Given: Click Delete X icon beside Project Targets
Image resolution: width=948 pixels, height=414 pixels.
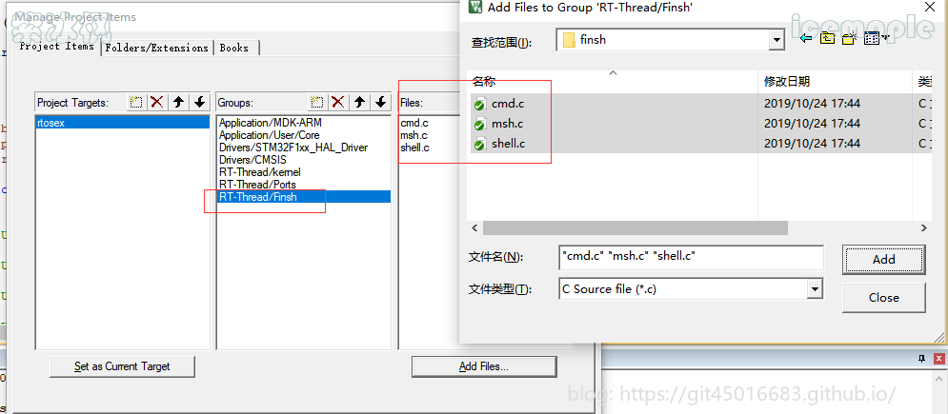Looking at the screenshot, I should [x=157, y=102].
